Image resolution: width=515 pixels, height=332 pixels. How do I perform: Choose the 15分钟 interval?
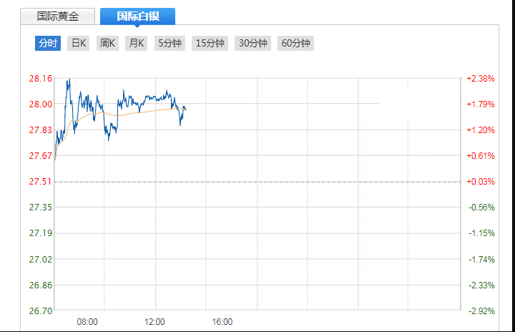(210, 44)
